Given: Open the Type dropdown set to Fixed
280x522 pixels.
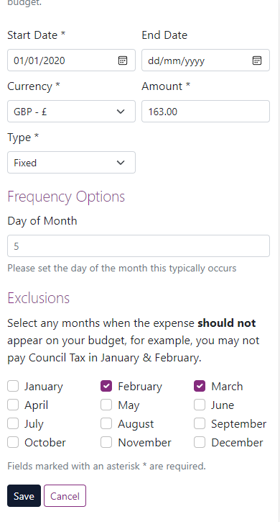Looking at the screenshot, I should pos(71,163).
